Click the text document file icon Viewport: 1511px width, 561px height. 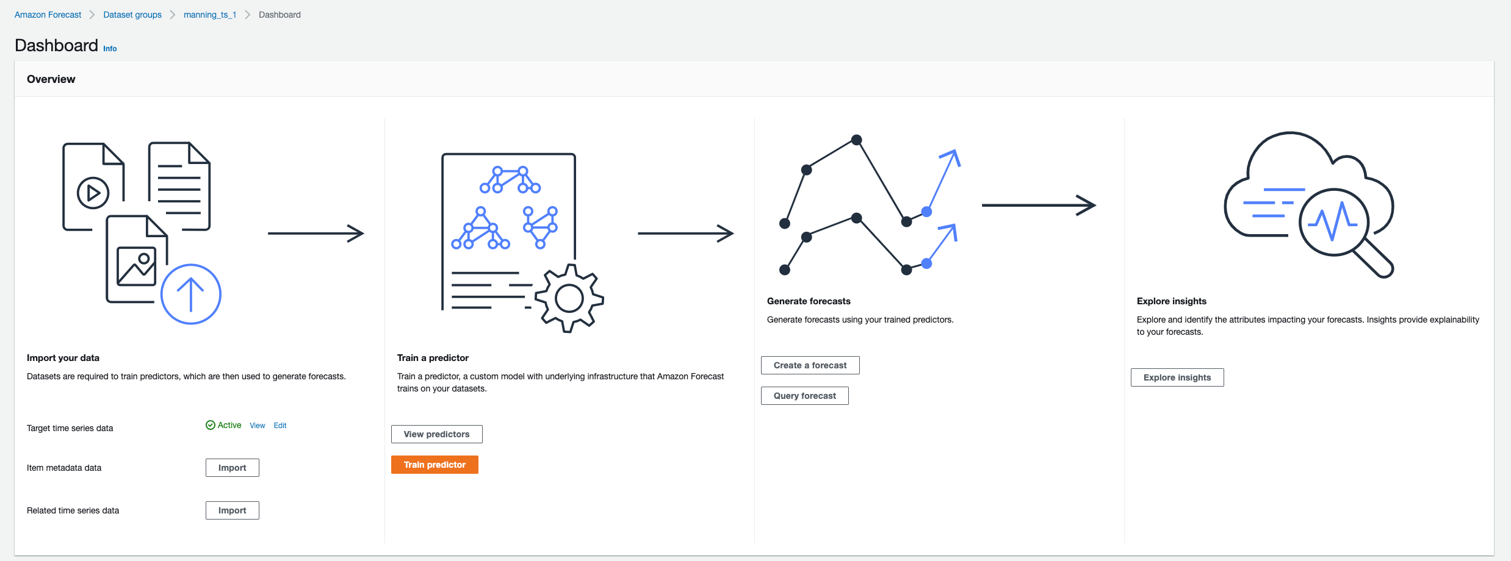coord(179,185)
